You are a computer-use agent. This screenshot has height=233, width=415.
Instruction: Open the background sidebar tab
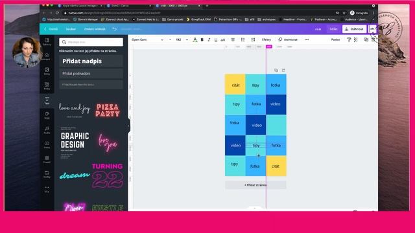[x=47, y=159]
